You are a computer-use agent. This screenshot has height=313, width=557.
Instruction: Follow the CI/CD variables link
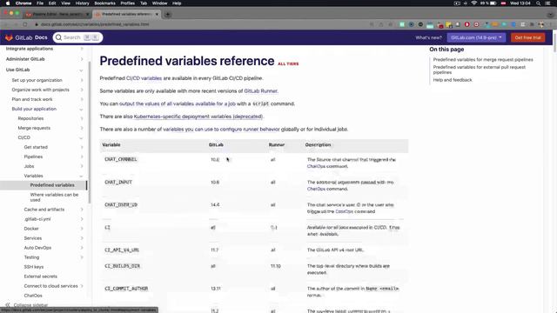[x=144, y=78]
